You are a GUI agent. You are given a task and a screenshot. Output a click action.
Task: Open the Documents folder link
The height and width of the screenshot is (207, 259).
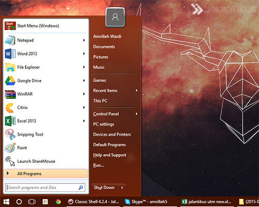click(104, 47)
